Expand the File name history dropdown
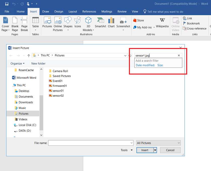Viewport: 211px width, 171px height. (132, 143)
